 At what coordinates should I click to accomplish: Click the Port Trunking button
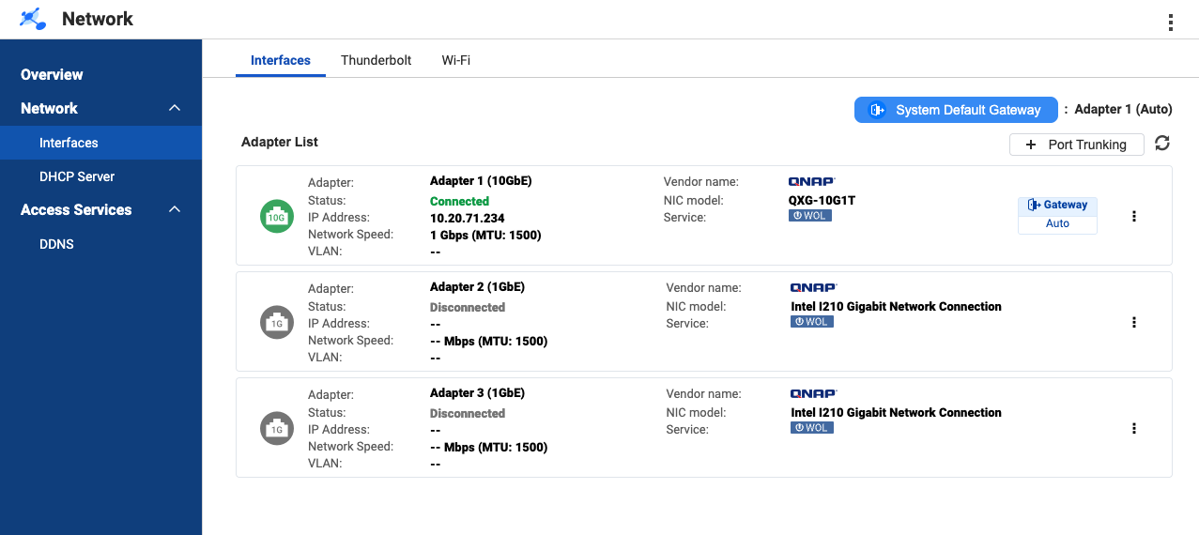(x=1077, y=145)
